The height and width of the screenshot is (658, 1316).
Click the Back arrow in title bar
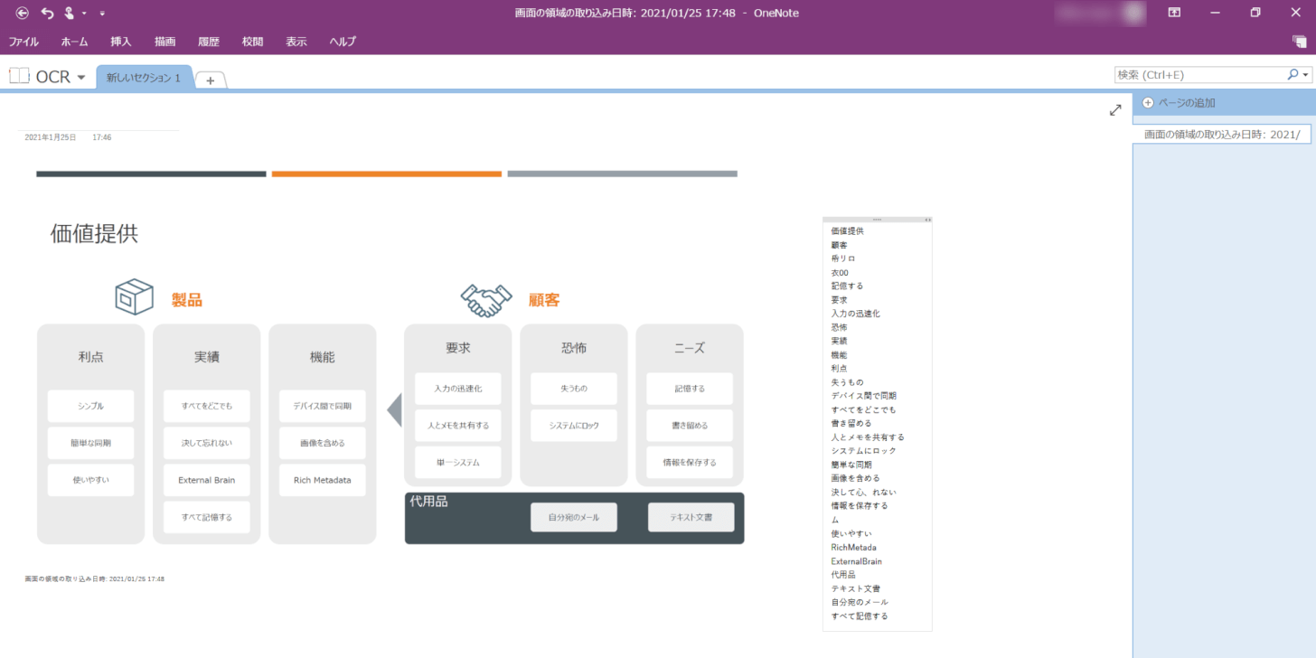click(x=23, y=13)
